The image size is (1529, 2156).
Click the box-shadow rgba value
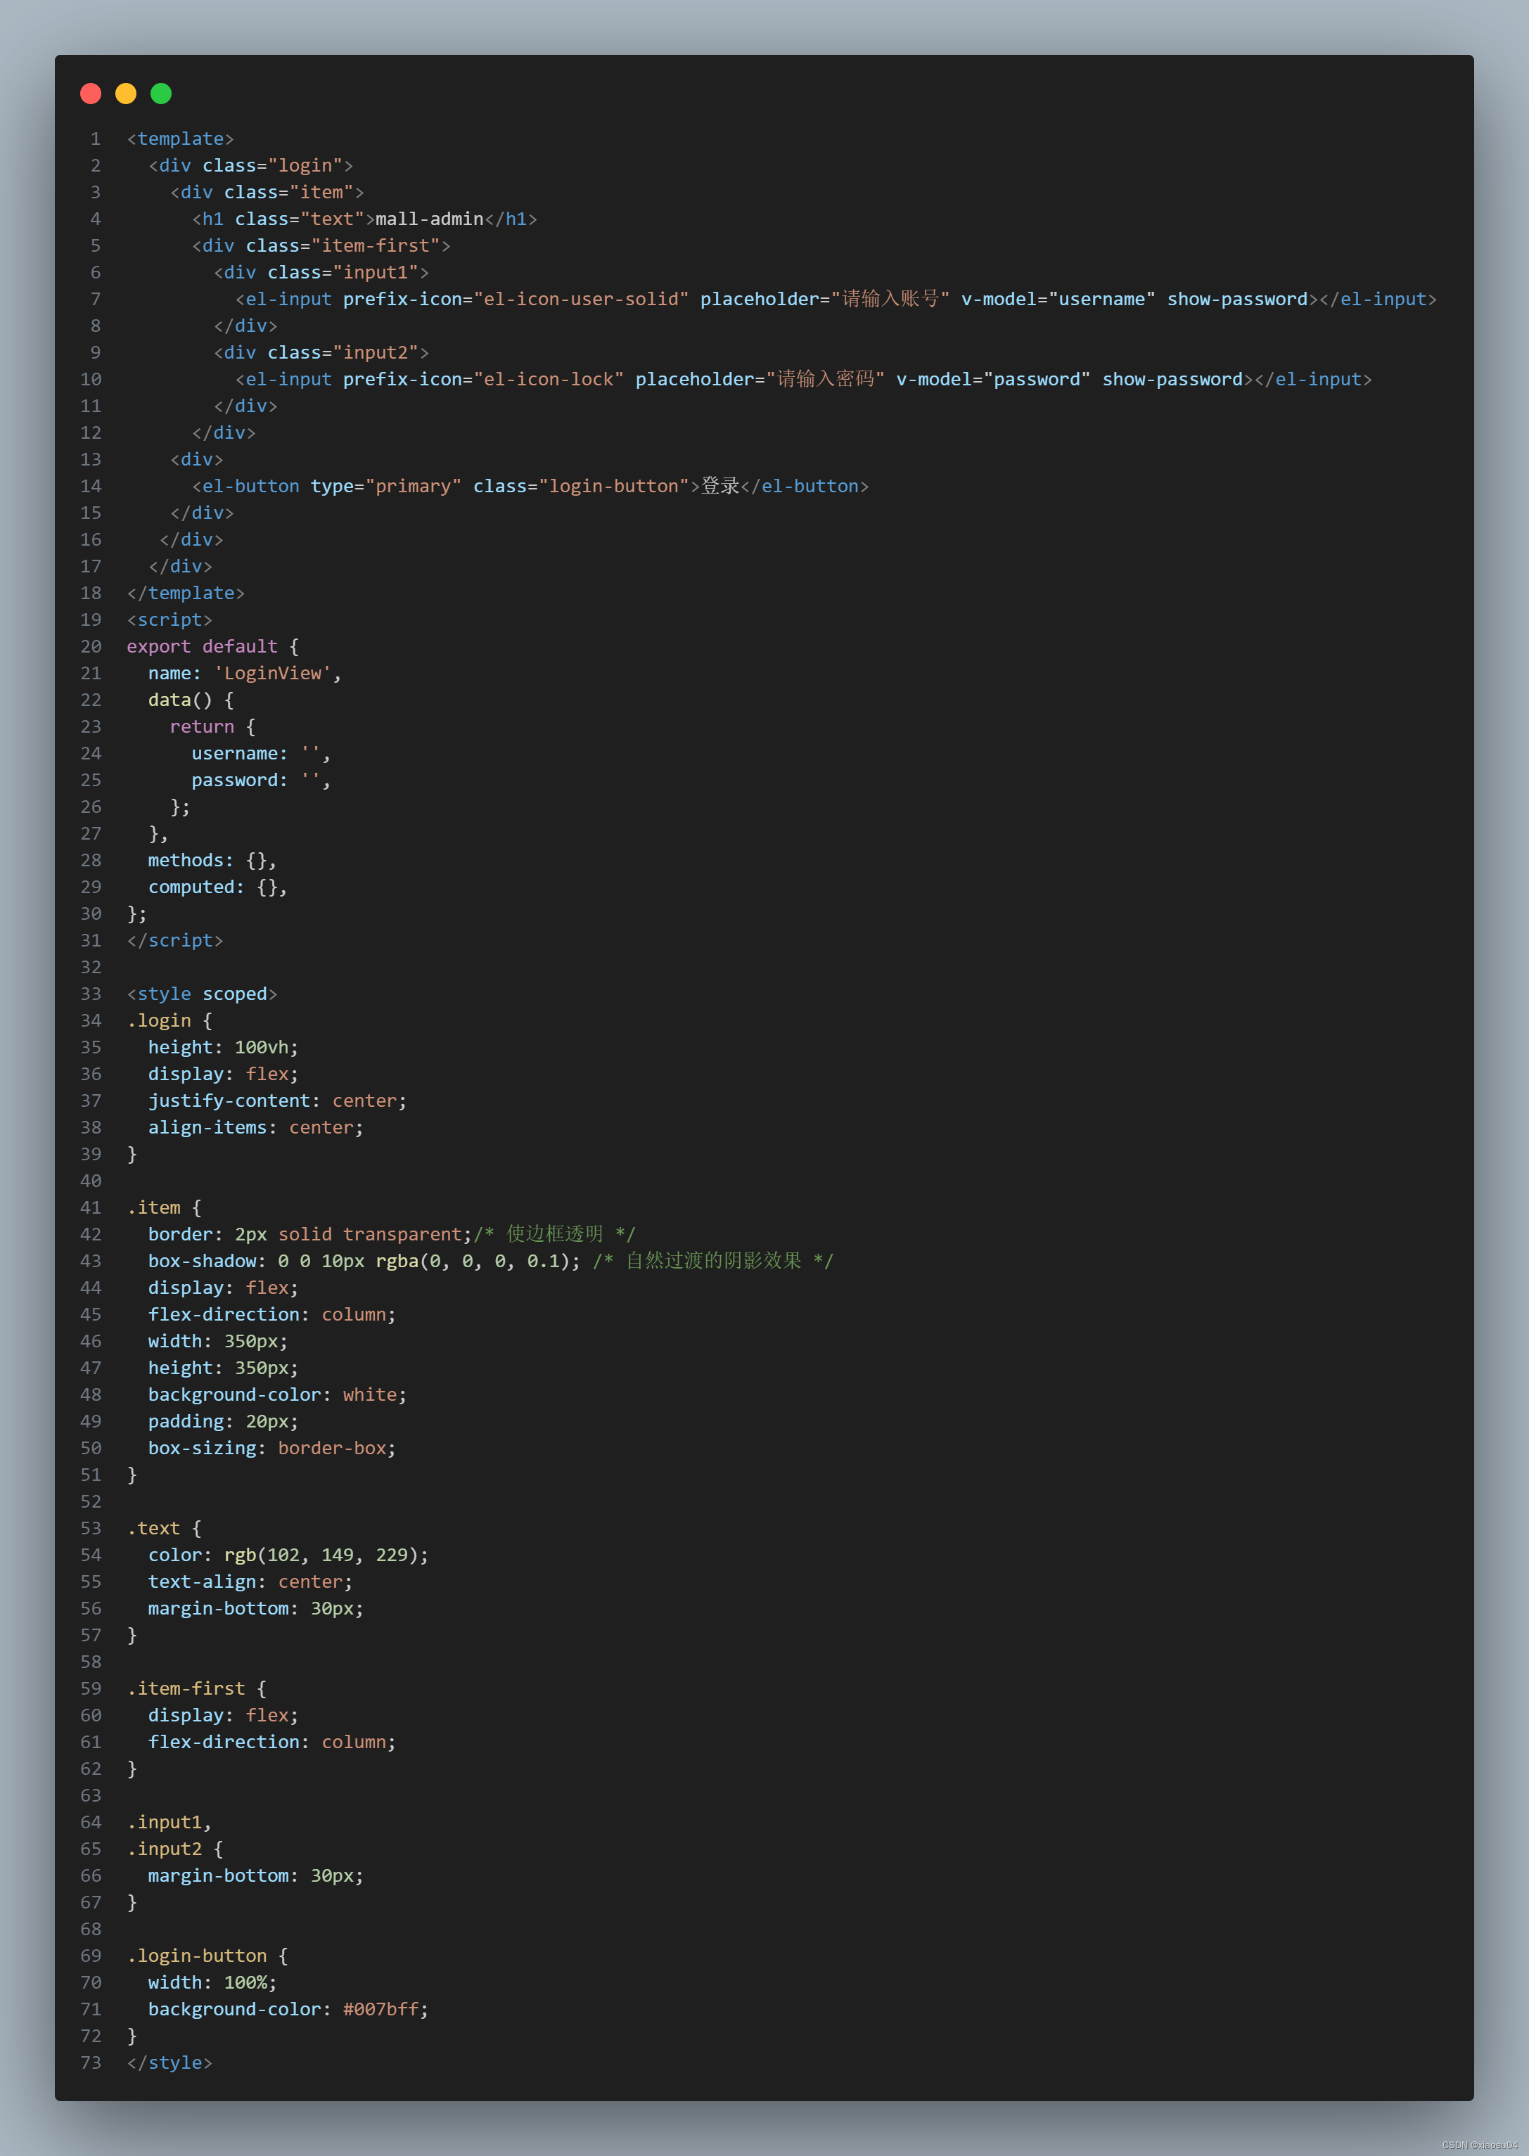pyautogui.click(x=478, y=1260)
